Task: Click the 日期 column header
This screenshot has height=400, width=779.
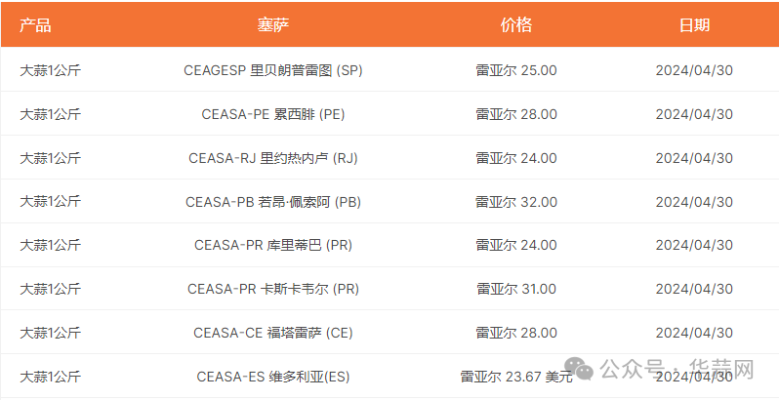Action: [694, 24]
